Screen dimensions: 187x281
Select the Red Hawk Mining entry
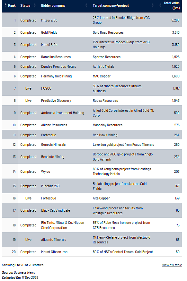(105, 135)
